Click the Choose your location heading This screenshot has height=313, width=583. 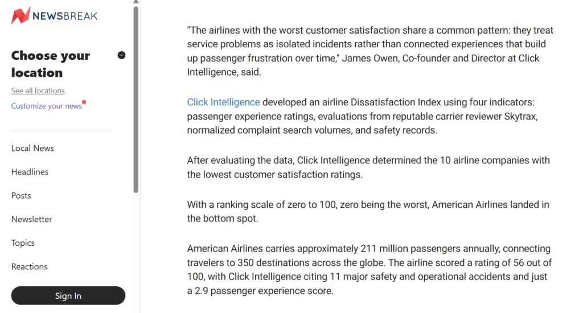[x=51, y=64]
